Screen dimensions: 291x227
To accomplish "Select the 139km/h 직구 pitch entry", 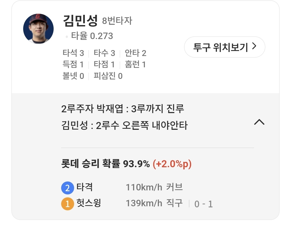I will coord(154,203).
